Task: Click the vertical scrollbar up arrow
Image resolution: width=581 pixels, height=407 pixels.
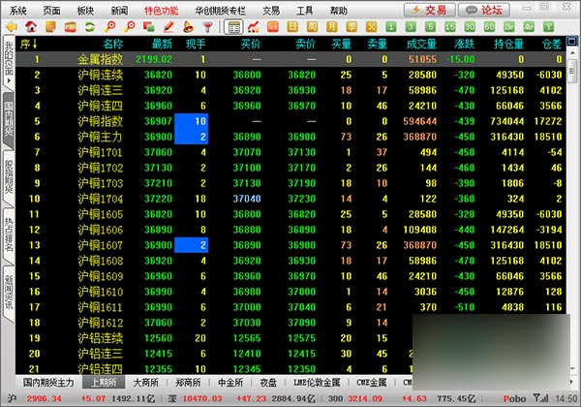Action: (x=572, y=53)
